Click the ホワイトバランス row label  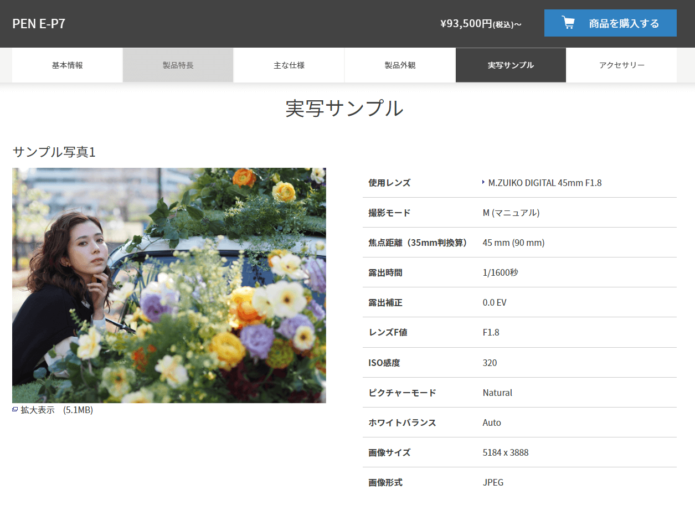(402, 422)
